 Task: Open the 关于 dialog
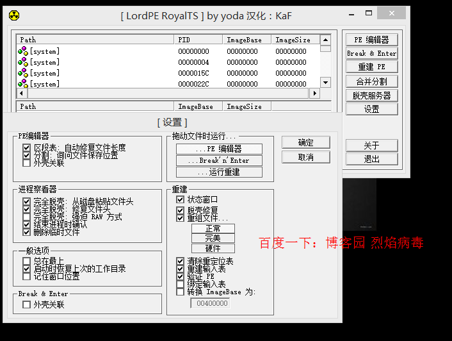pyautogui.click(x=371, y=146)
